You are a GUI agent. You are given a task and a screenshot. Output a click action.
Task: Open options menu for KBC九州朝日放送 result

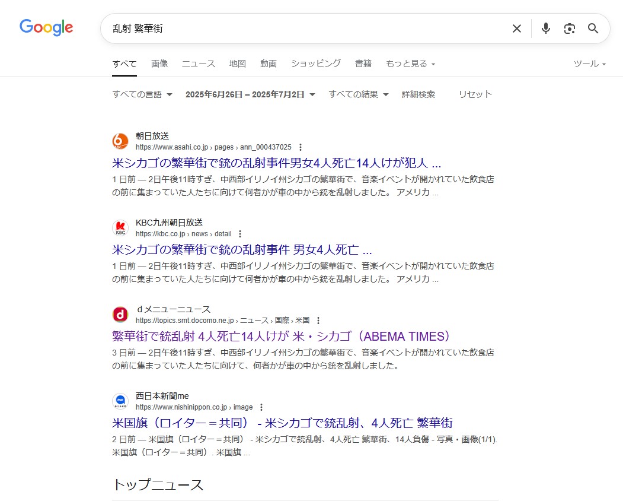point(240,234)
